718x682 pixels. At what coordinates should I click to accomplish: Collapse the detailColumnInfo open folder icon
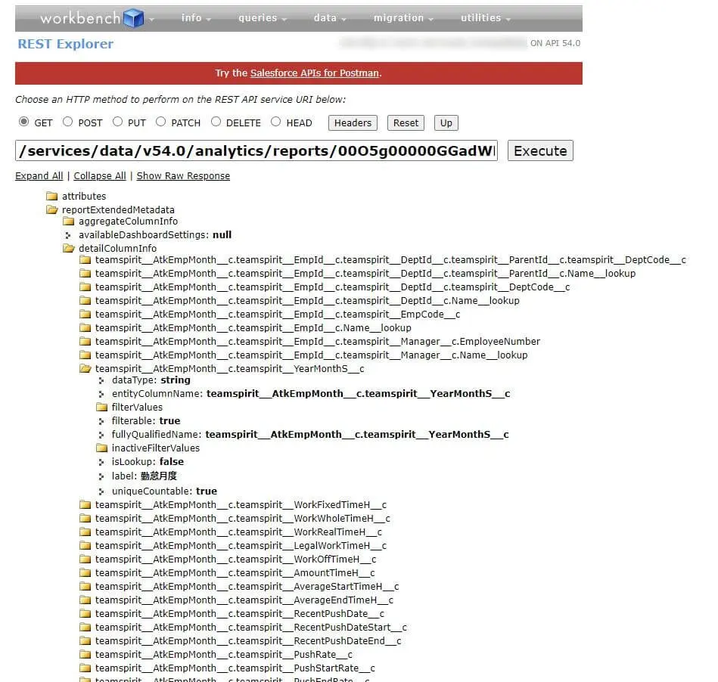coord(69,249)
